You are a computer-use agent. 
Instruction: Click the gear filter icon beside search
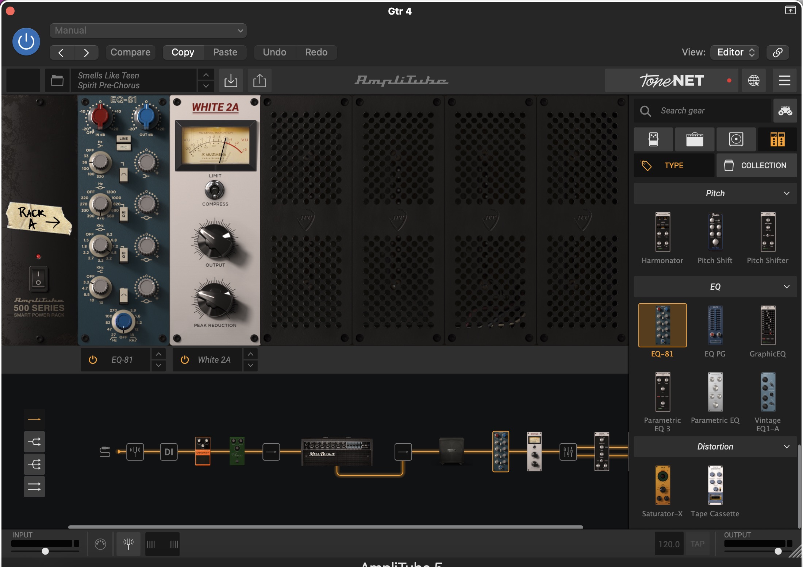click(x=785, y=111)
